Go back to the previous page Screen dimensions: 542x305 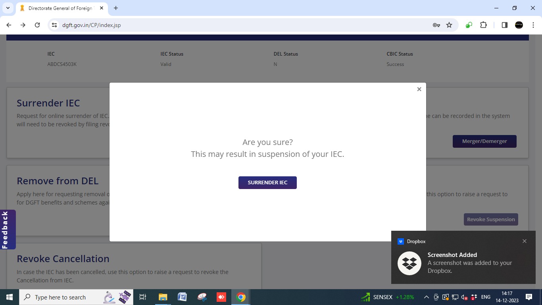(9, 25)
